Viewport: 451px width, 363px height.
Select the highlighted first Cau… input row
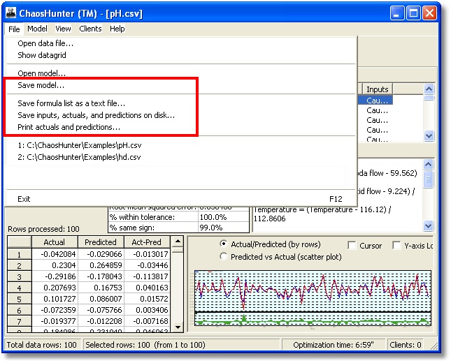[375, 101]
